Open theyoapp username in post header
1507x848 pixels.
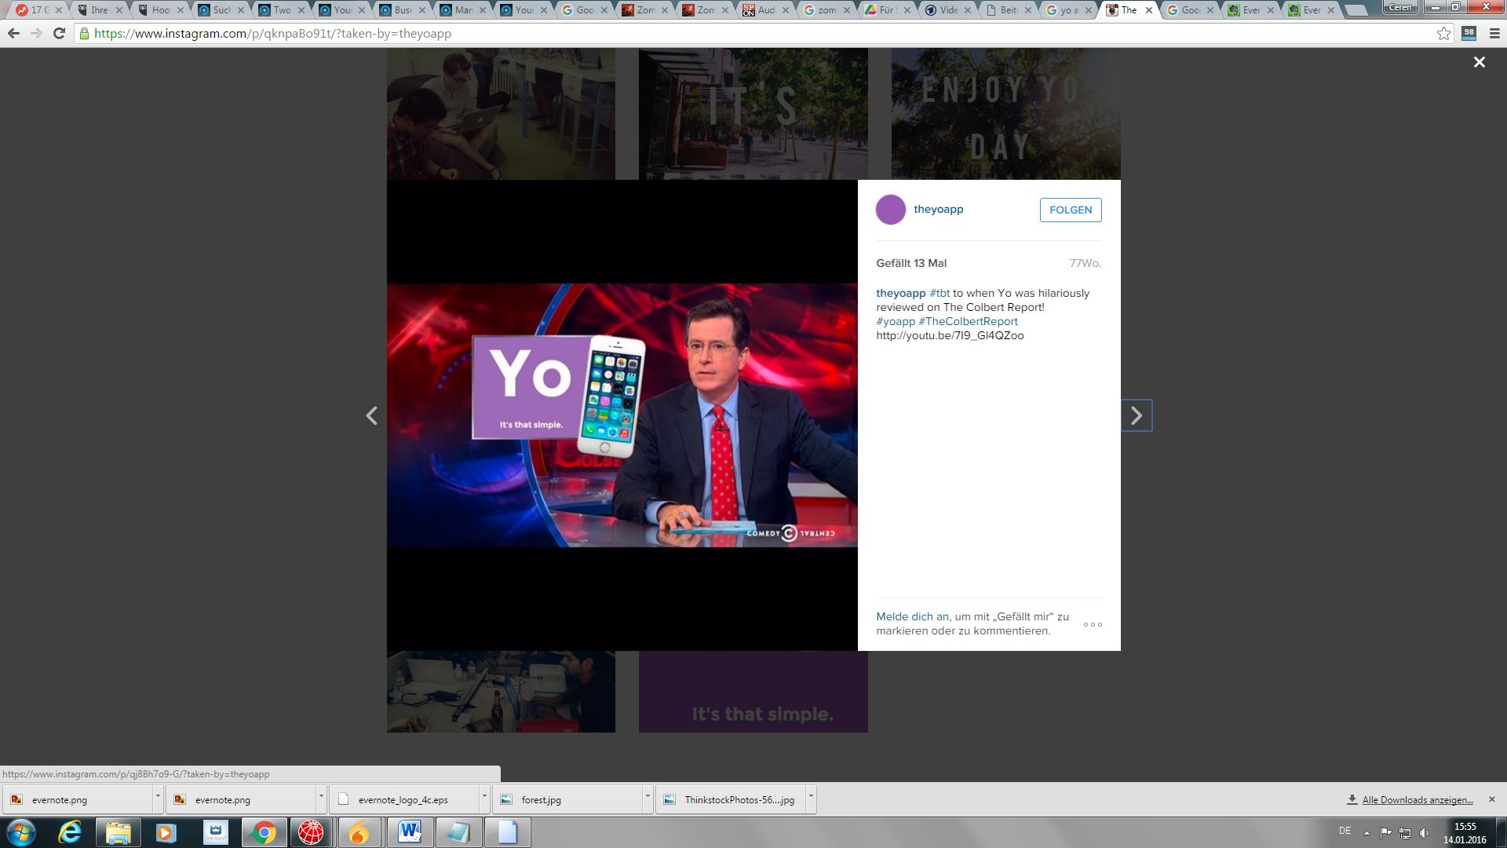tap(938, 210)
